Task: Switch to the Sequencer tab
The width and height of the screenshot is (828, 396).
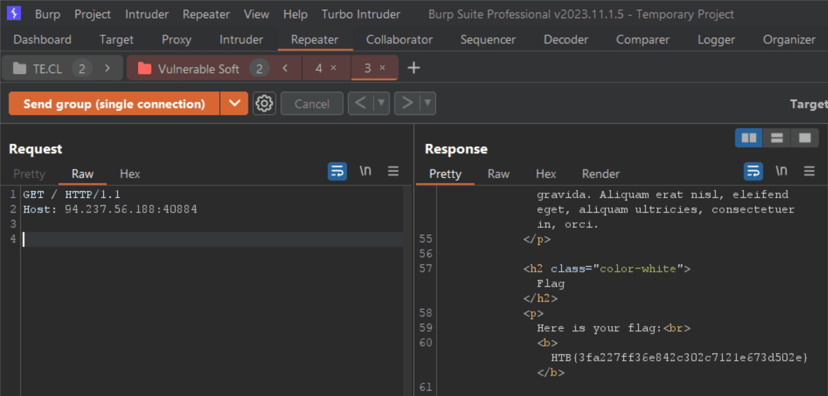Action: 488,40
